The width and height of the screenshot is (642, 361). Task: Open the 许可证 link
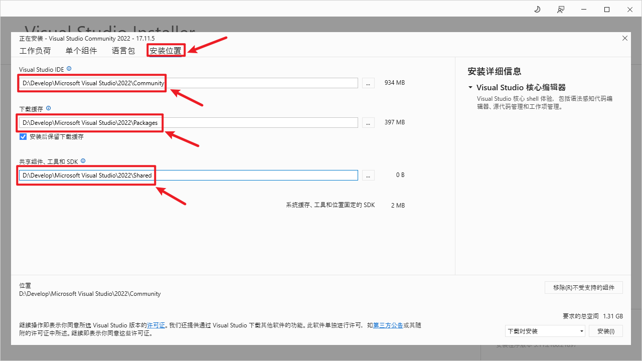[156, 325]
